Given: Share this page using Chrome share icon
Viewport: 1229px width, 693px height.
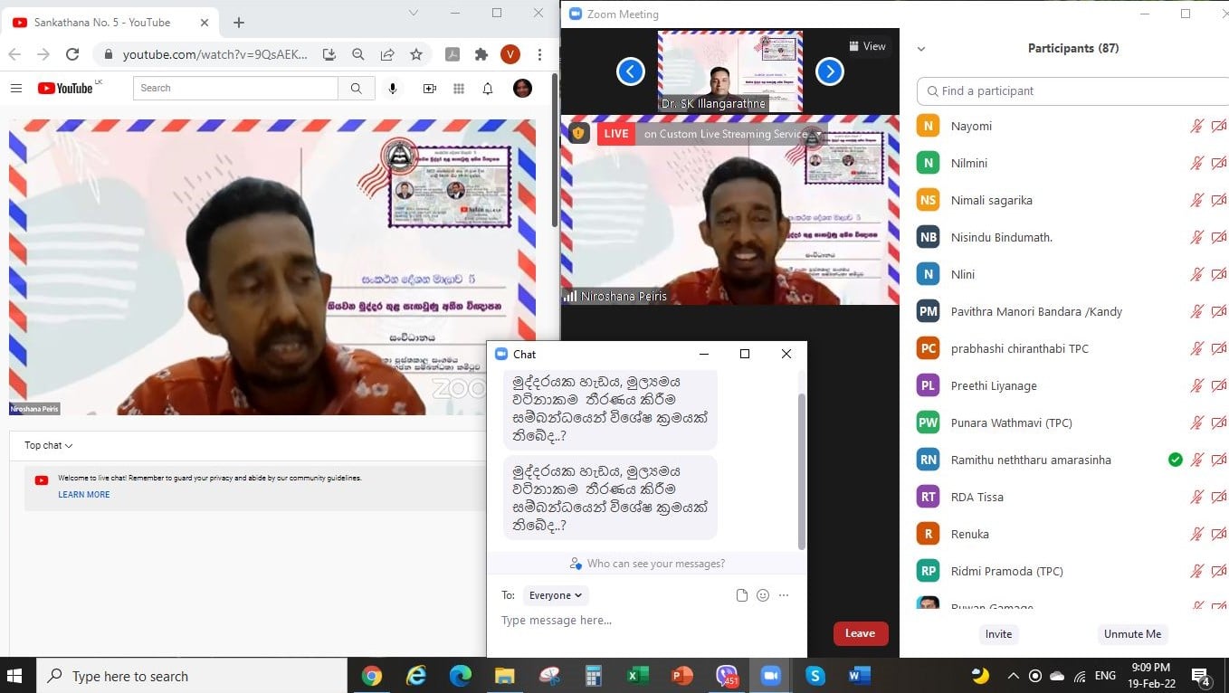Looking at the screenshot, I should 387,54.
